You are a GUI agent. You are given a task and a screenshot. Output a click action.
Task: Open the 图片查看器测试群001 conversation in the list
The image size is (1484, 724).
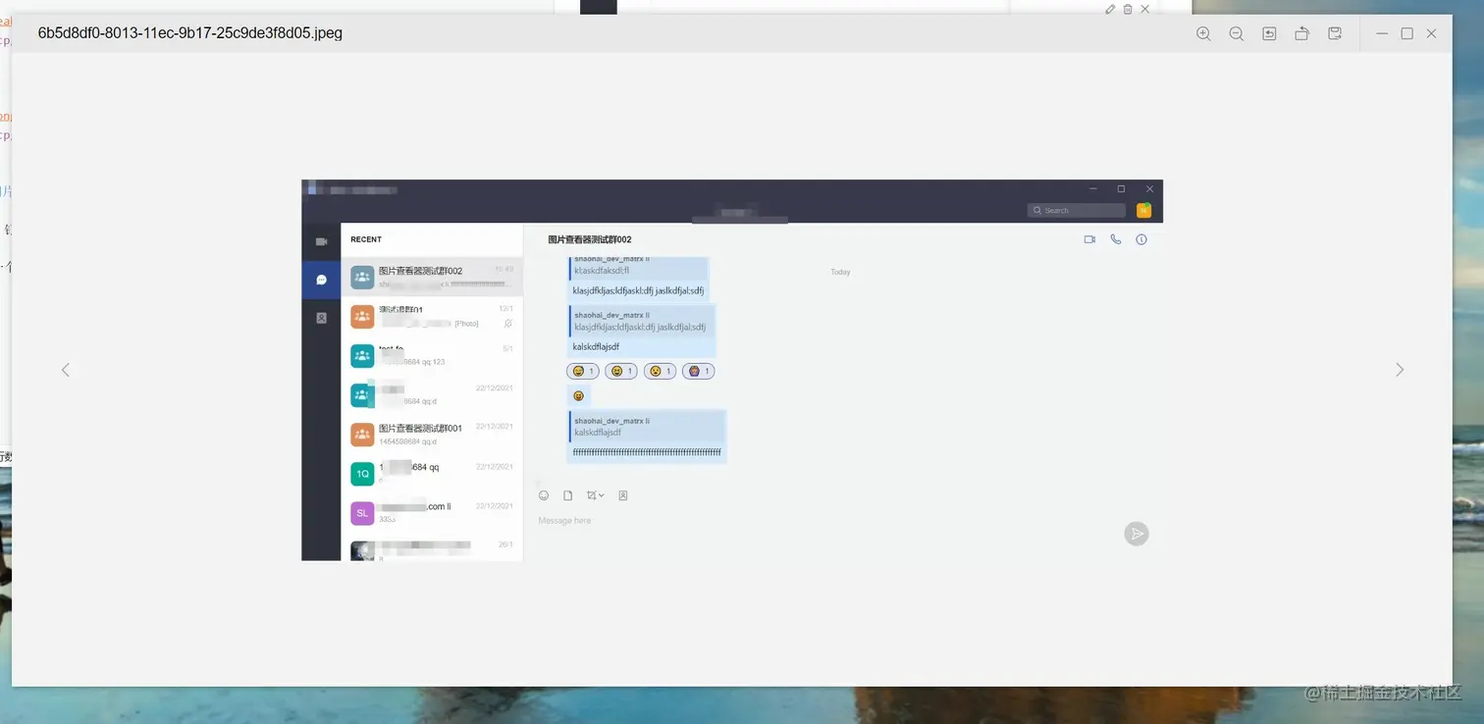432,435
